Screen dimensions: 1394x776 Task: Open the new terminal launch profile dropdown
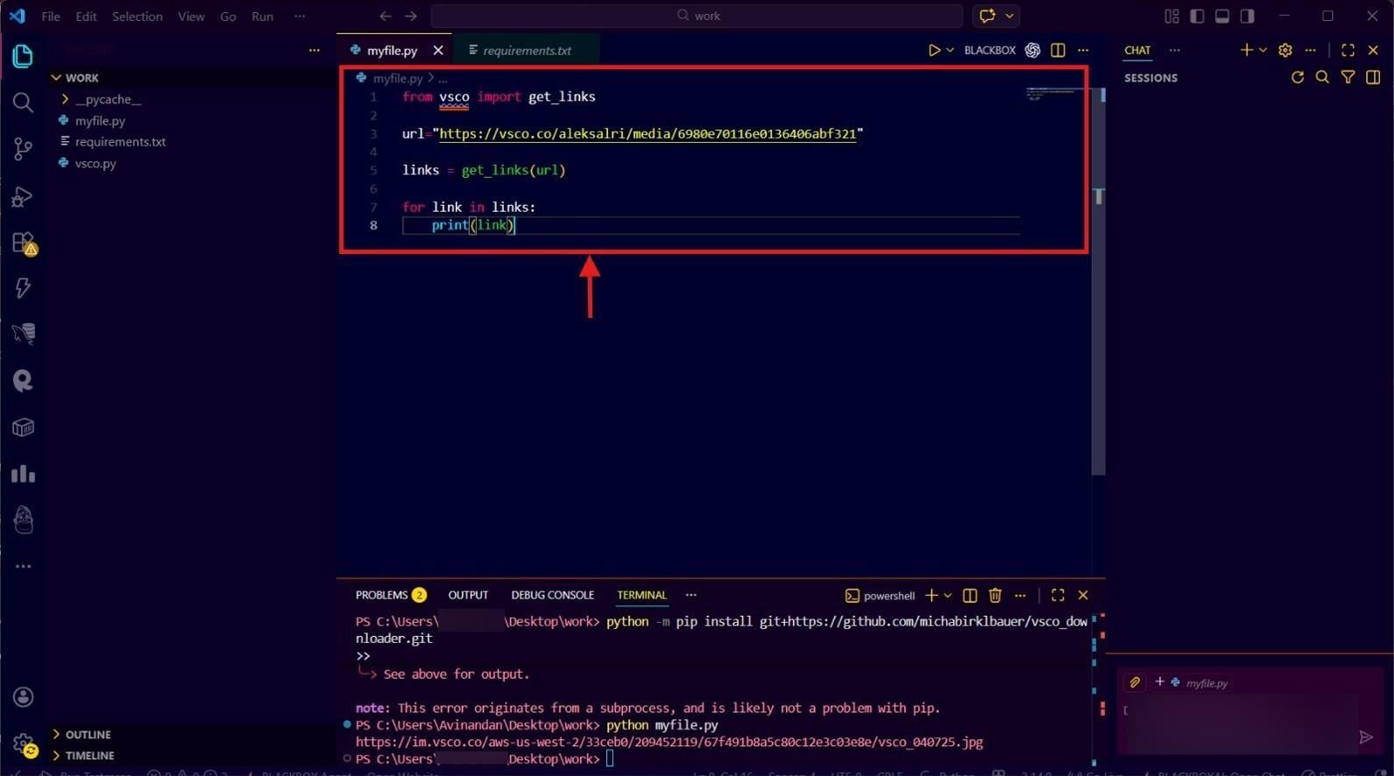tap(947, 596)
